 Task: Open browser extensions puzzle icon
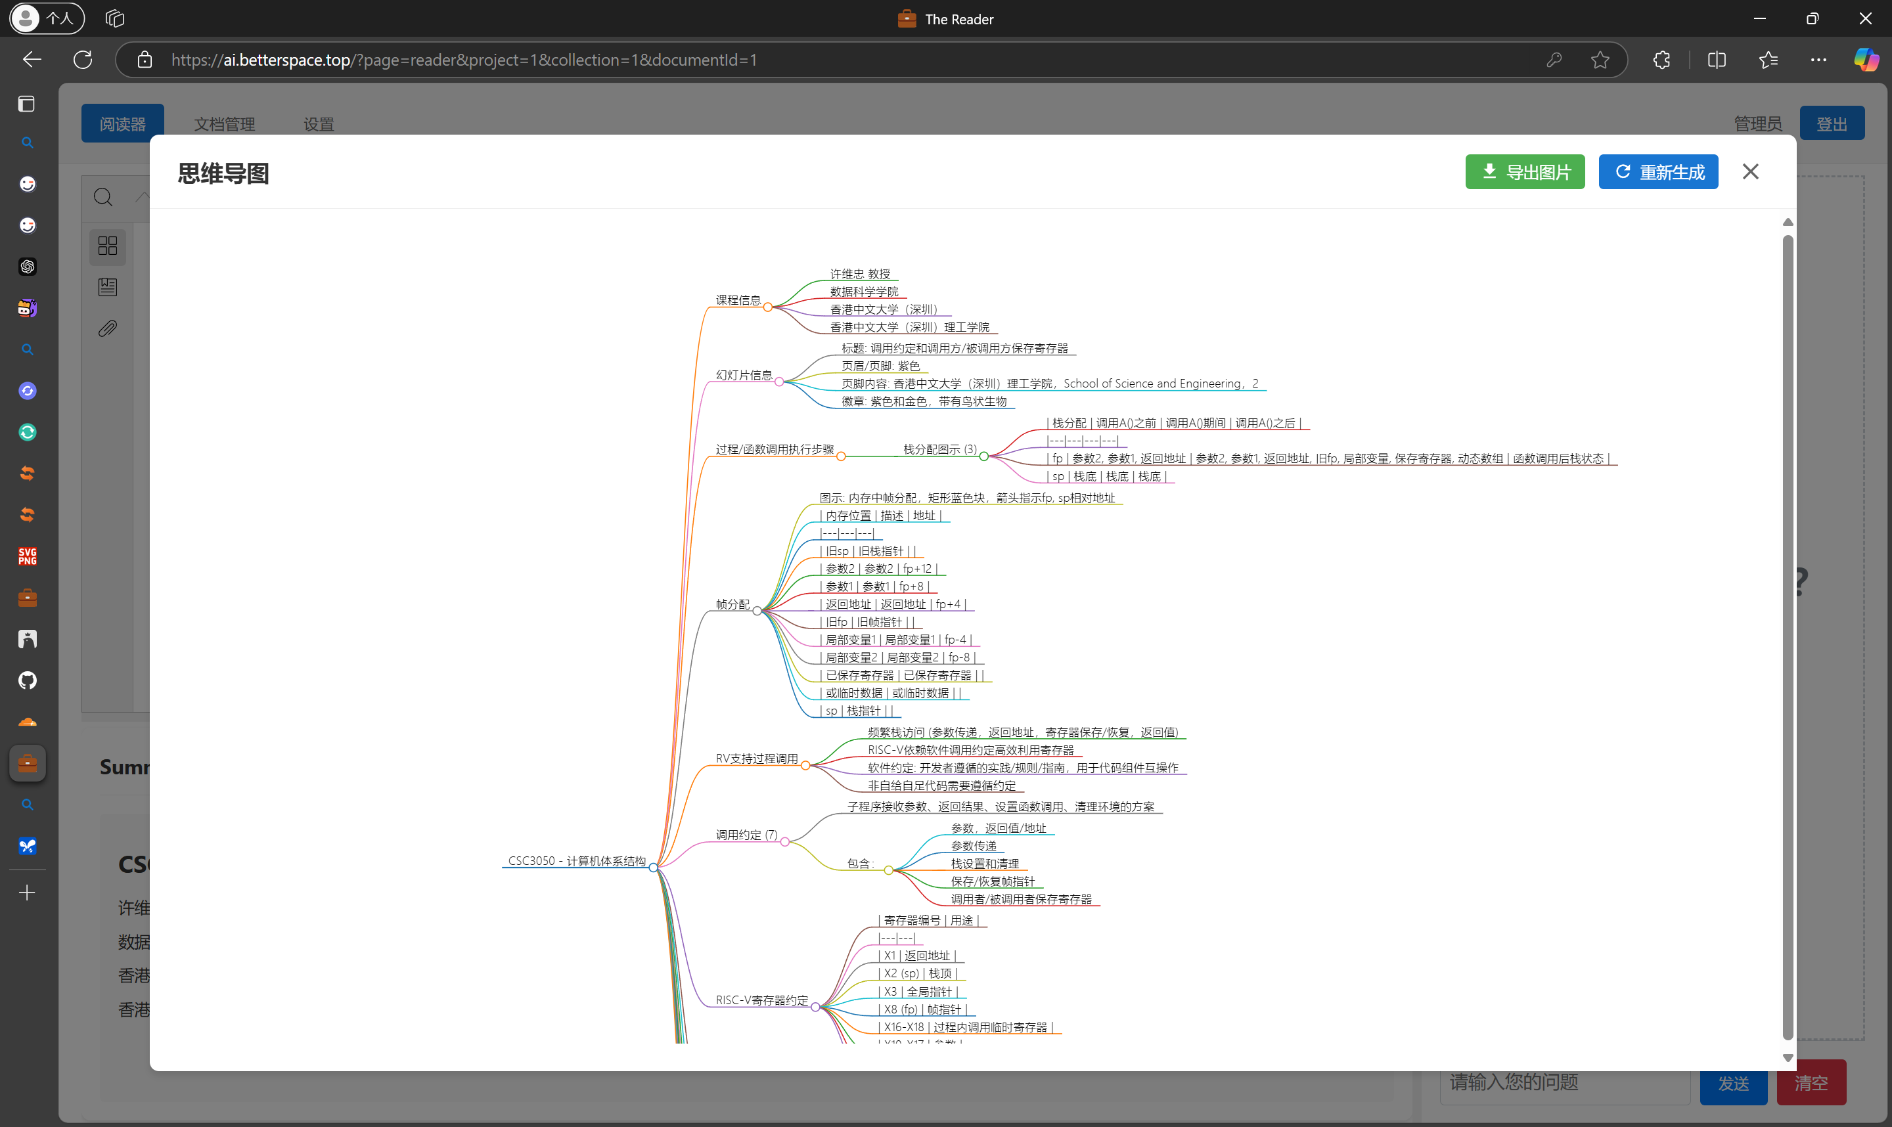pos(1661,59)
